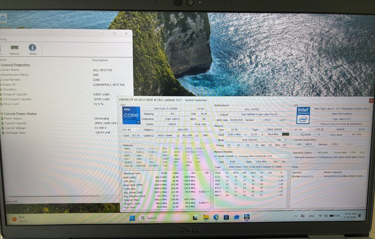Image resolution: width=375 pixels, height=239 pixels.
Task: Select the Designed Capacity 64007 mWh value
Action: [101, 94]
